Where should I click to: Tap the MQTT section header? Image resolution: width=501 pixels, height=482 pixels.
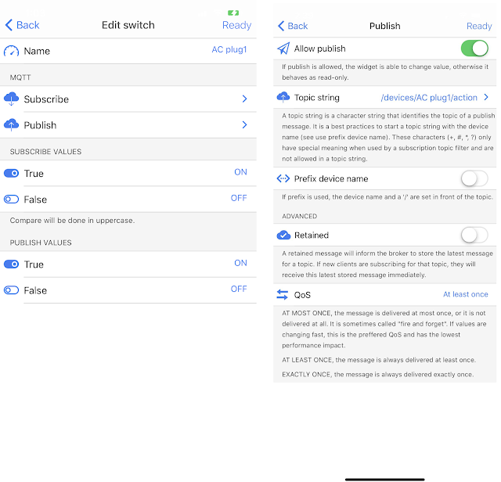tap(20, 77)
